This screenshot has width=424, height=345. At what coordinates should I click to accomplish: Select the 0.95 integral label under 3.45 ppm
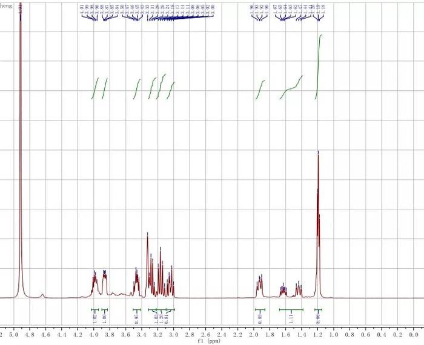coord(137,320)
